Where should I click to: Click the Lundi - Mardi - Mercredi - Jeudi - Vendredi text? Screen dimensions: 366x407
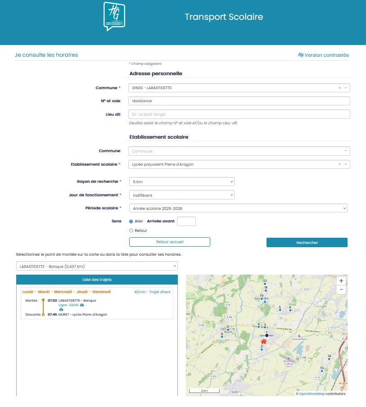point(67,292)
